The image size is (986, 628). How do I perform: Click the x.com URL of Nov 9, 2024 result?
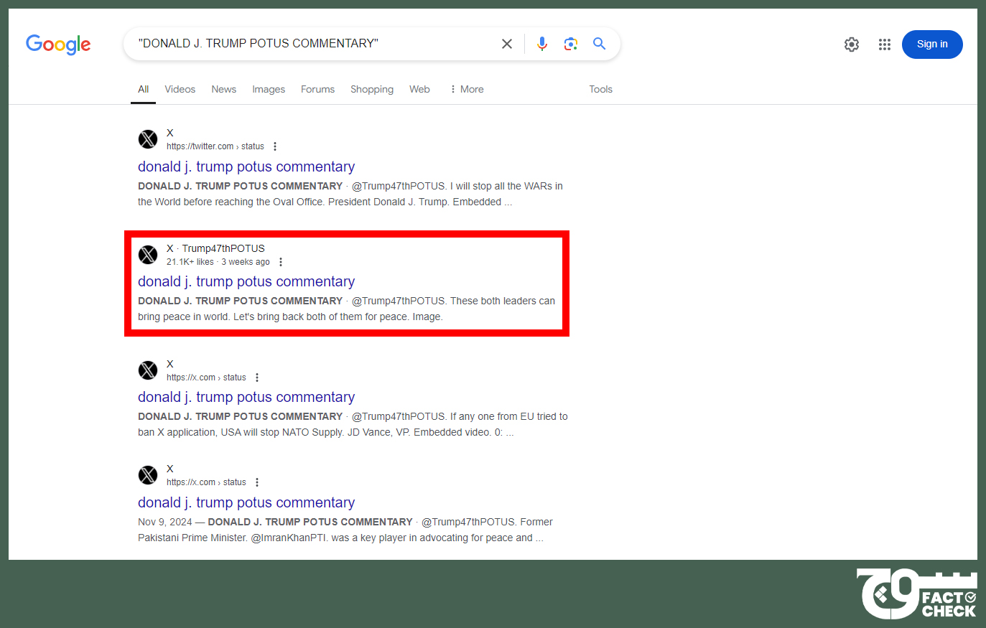pos(206,482)
